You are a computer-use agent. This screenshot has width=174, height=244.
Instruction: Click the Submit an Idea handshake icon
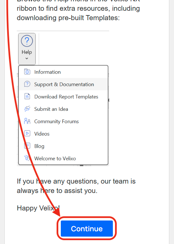coord(27,109)
